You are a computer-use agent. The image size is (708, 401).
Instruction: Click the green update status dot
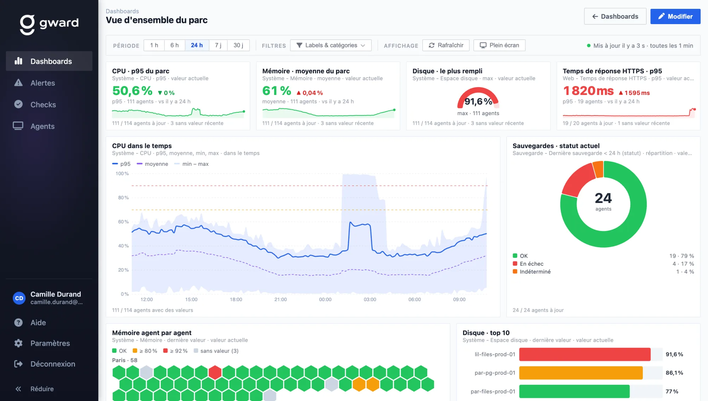point(589,46)
